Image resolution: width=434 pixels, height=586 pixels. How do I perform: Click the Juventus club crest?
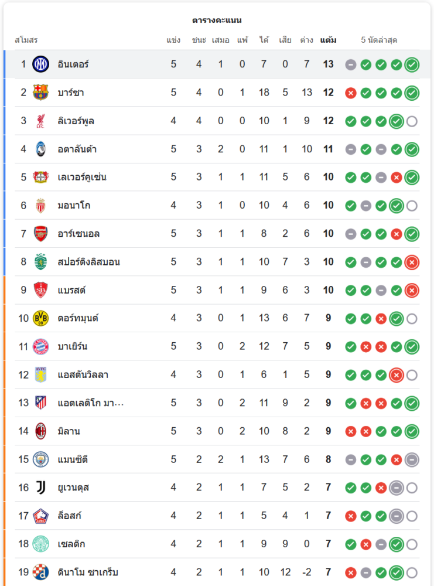40,488
